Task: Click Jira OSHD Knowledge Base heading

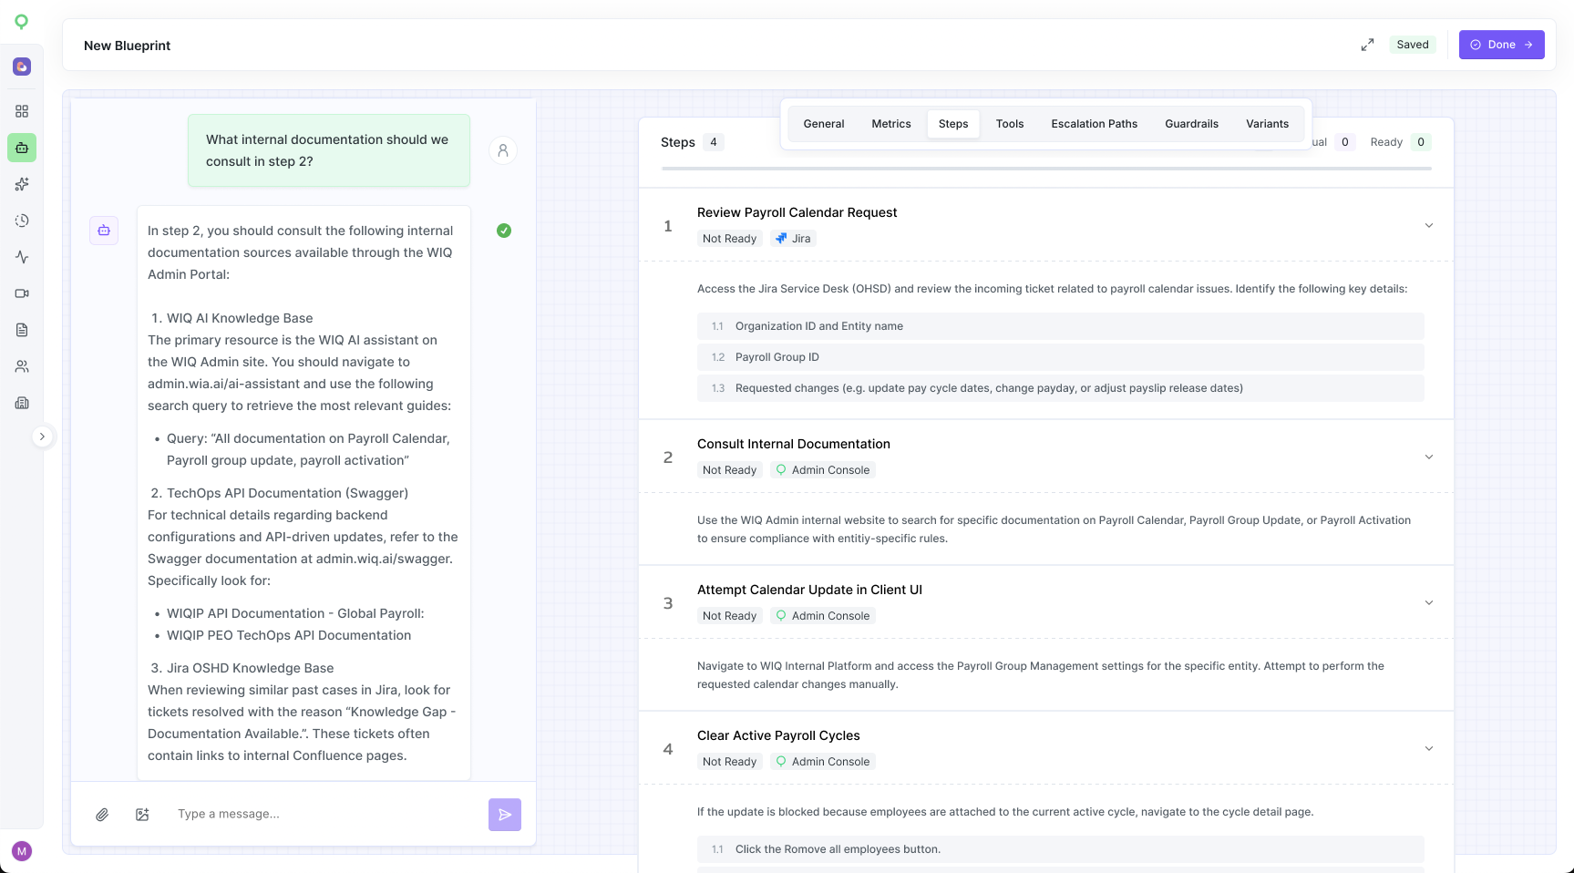Action: click(x=250, y=668)
